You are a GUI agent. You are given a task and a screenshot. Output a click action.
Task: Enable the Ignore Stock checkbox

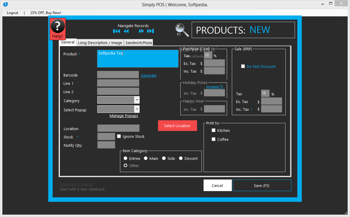[119, 136]
